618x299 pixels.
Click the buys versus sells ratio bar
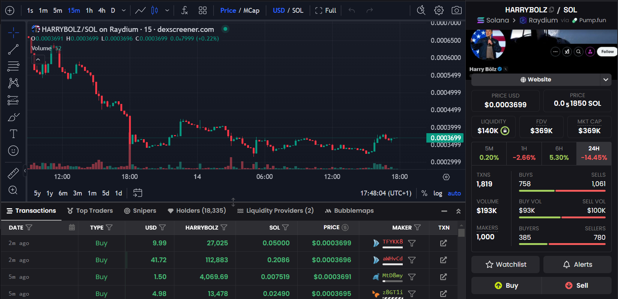[x=562, y=191]
